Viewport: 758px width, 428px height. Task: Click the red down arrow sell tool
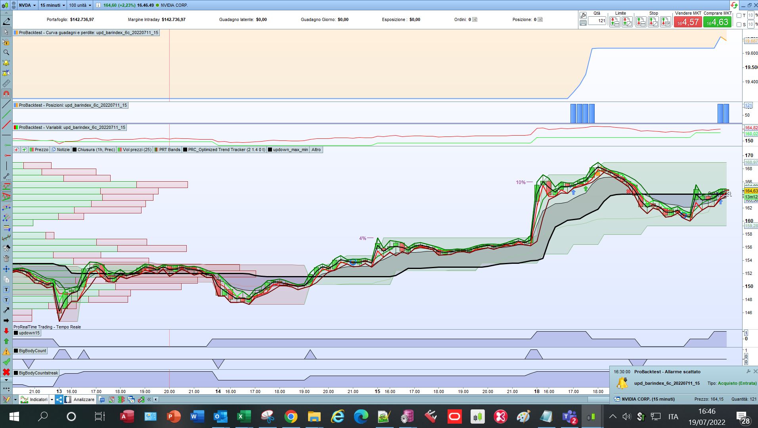pyautogui.click(x=6, y=331)
